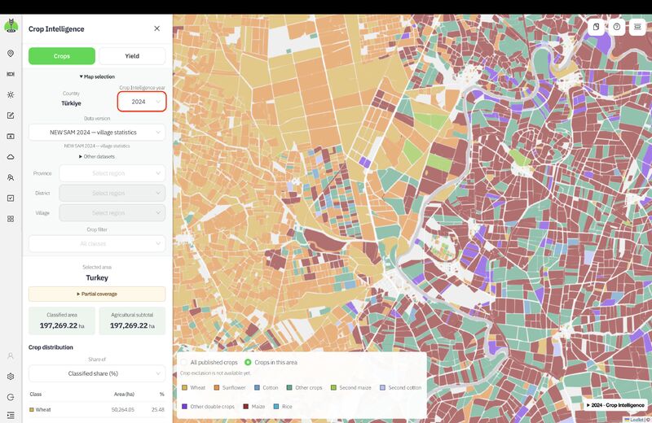Click the Maize color swatch in legend
The height and width of the screenshot is (423, 652).
(x=246, y=407)
